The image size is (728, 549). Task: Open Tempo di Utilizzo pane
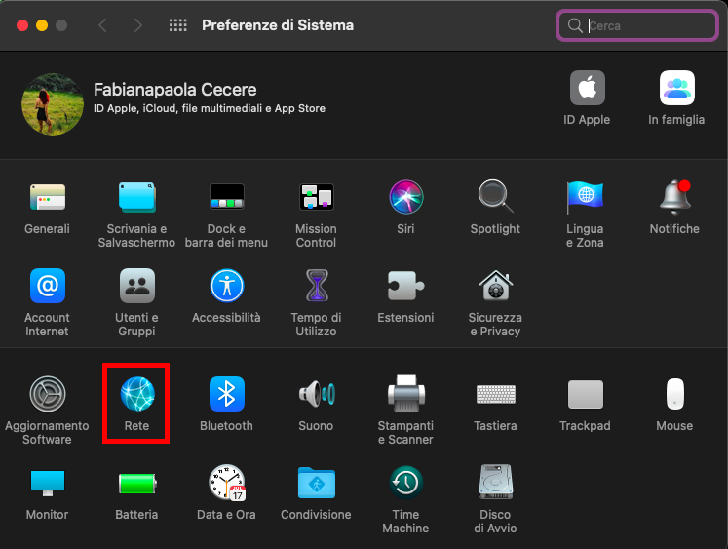(x=317, y=286)
